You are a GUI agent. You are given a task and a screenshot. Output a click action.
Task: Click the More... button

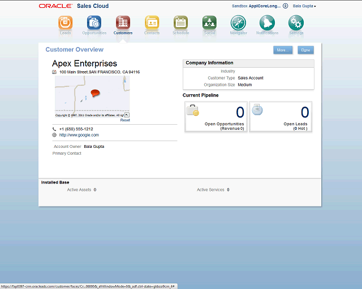283,50
